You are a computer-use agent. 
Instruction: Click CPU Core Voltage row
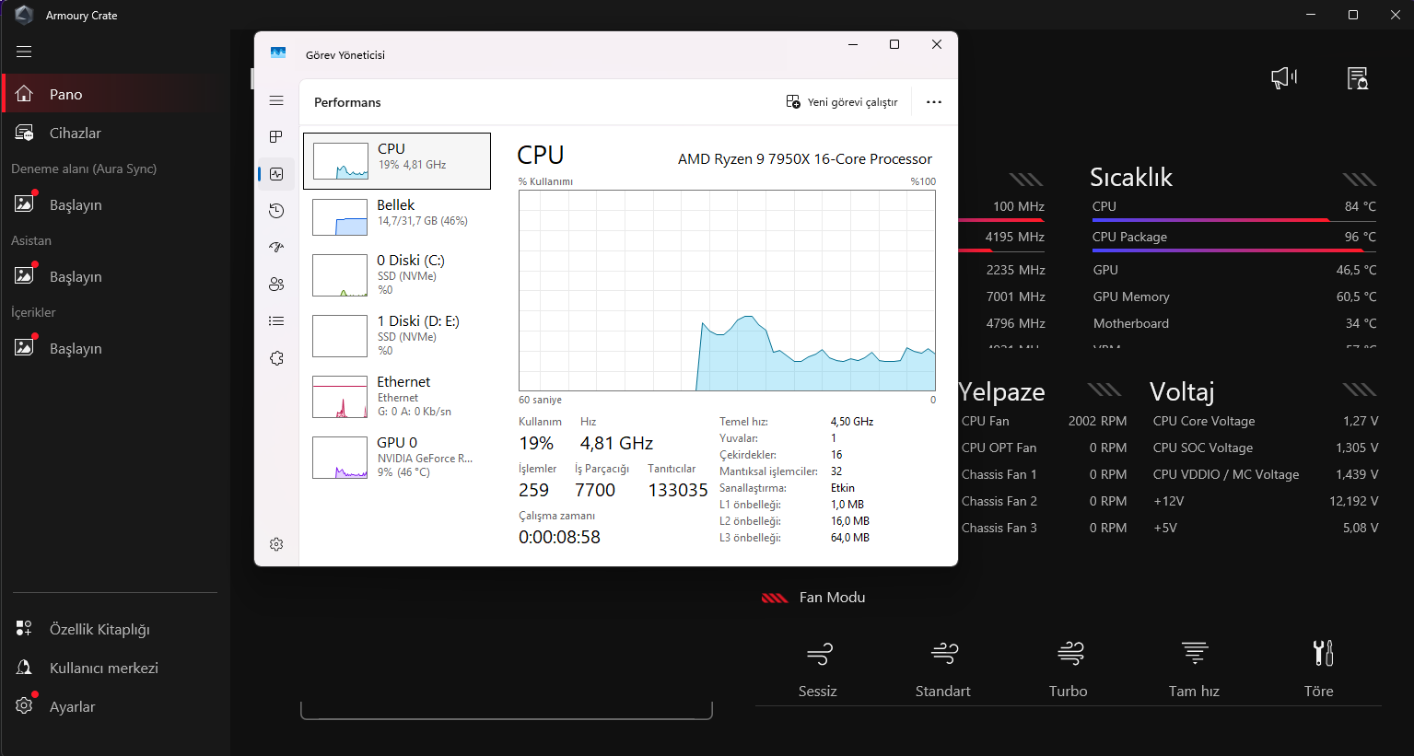click(x=1266, y=421)
